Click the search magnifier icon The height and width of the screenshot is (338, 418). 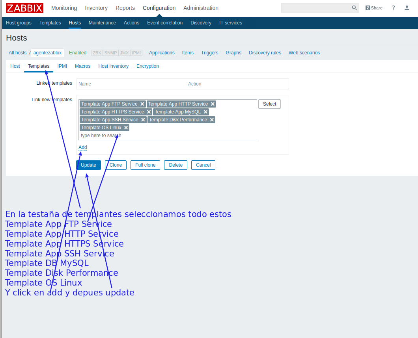tap(354, 8)
